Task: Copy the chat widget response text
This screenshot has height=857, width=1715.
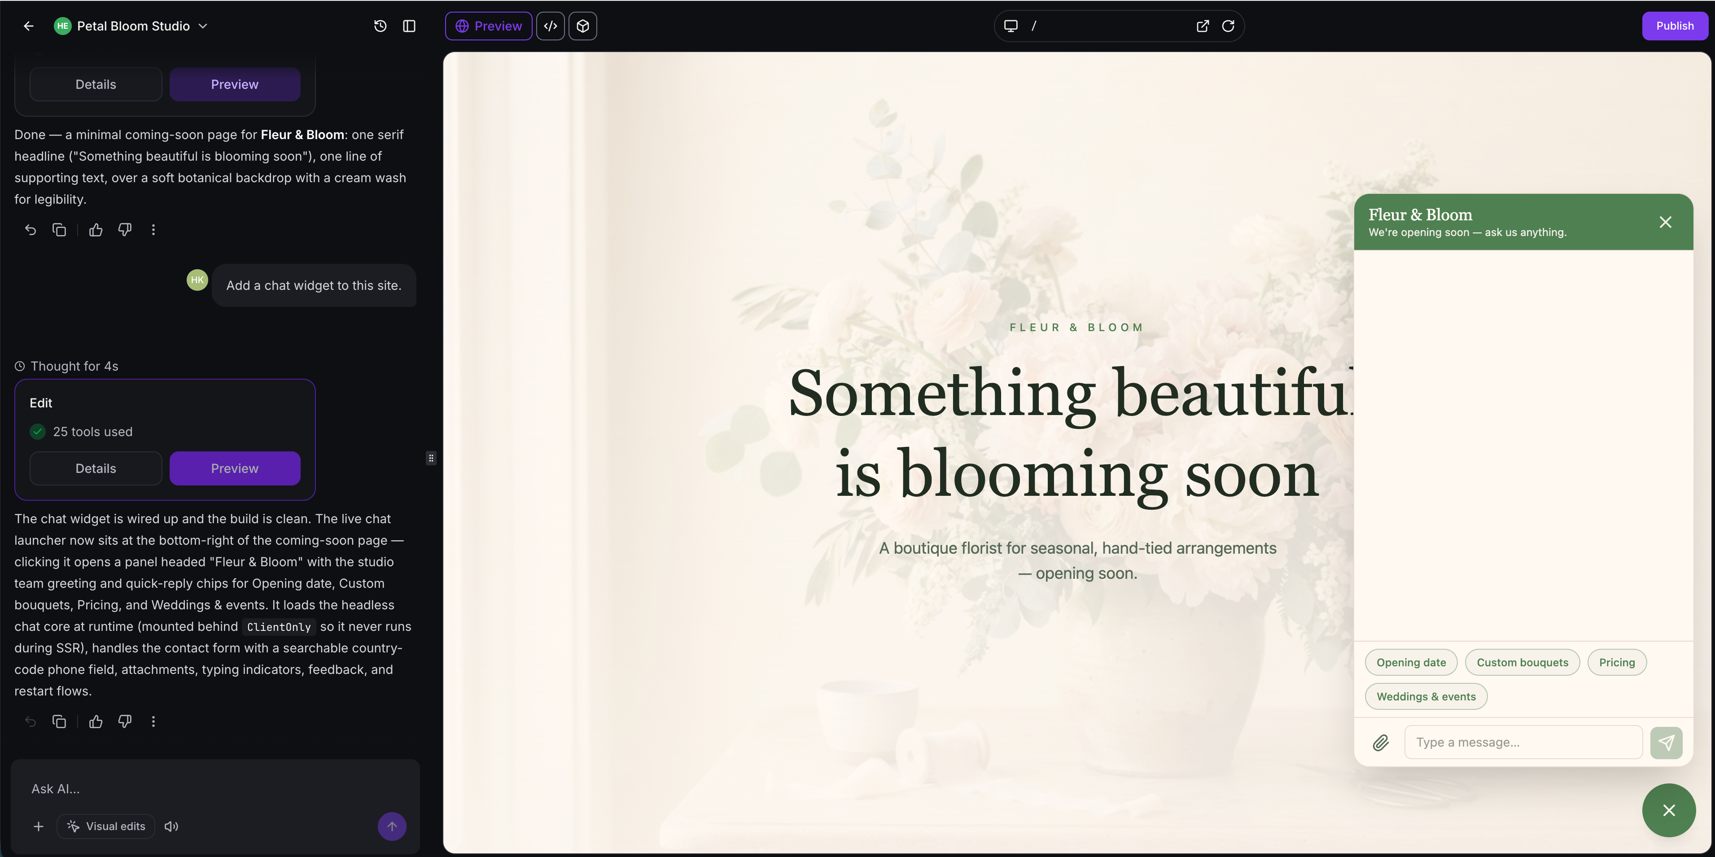Action: 59,721
